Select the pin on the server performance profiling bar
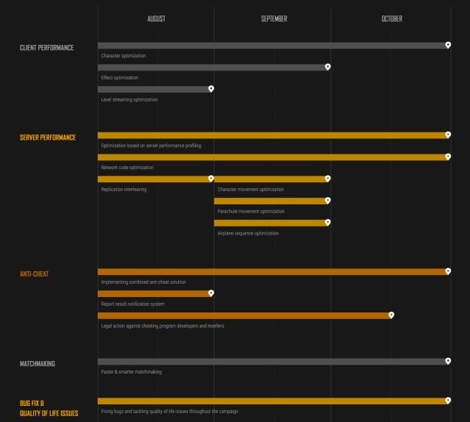The height and width of the screenshot is (422, 470). coord(448,135)
